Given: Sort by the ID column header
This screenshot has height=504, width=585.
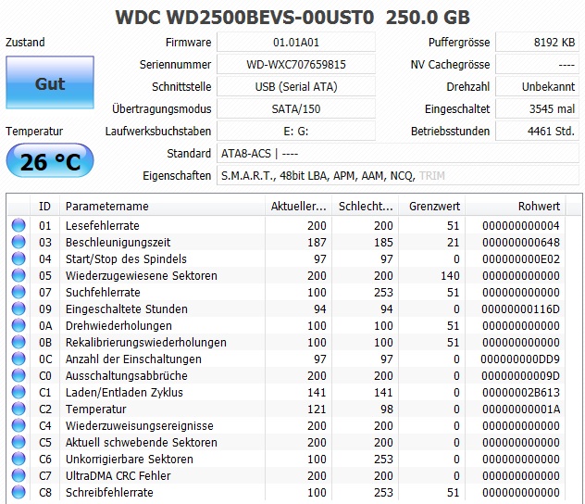Looking at the screenshot, I should coord(44,206).
